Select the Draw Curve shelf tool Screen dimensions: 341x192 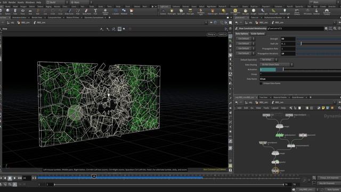click(x=69, y=12)
